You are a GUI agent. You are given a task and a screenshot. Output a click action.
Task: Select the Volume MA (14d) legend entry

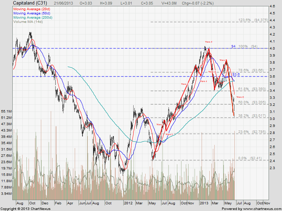28,22
